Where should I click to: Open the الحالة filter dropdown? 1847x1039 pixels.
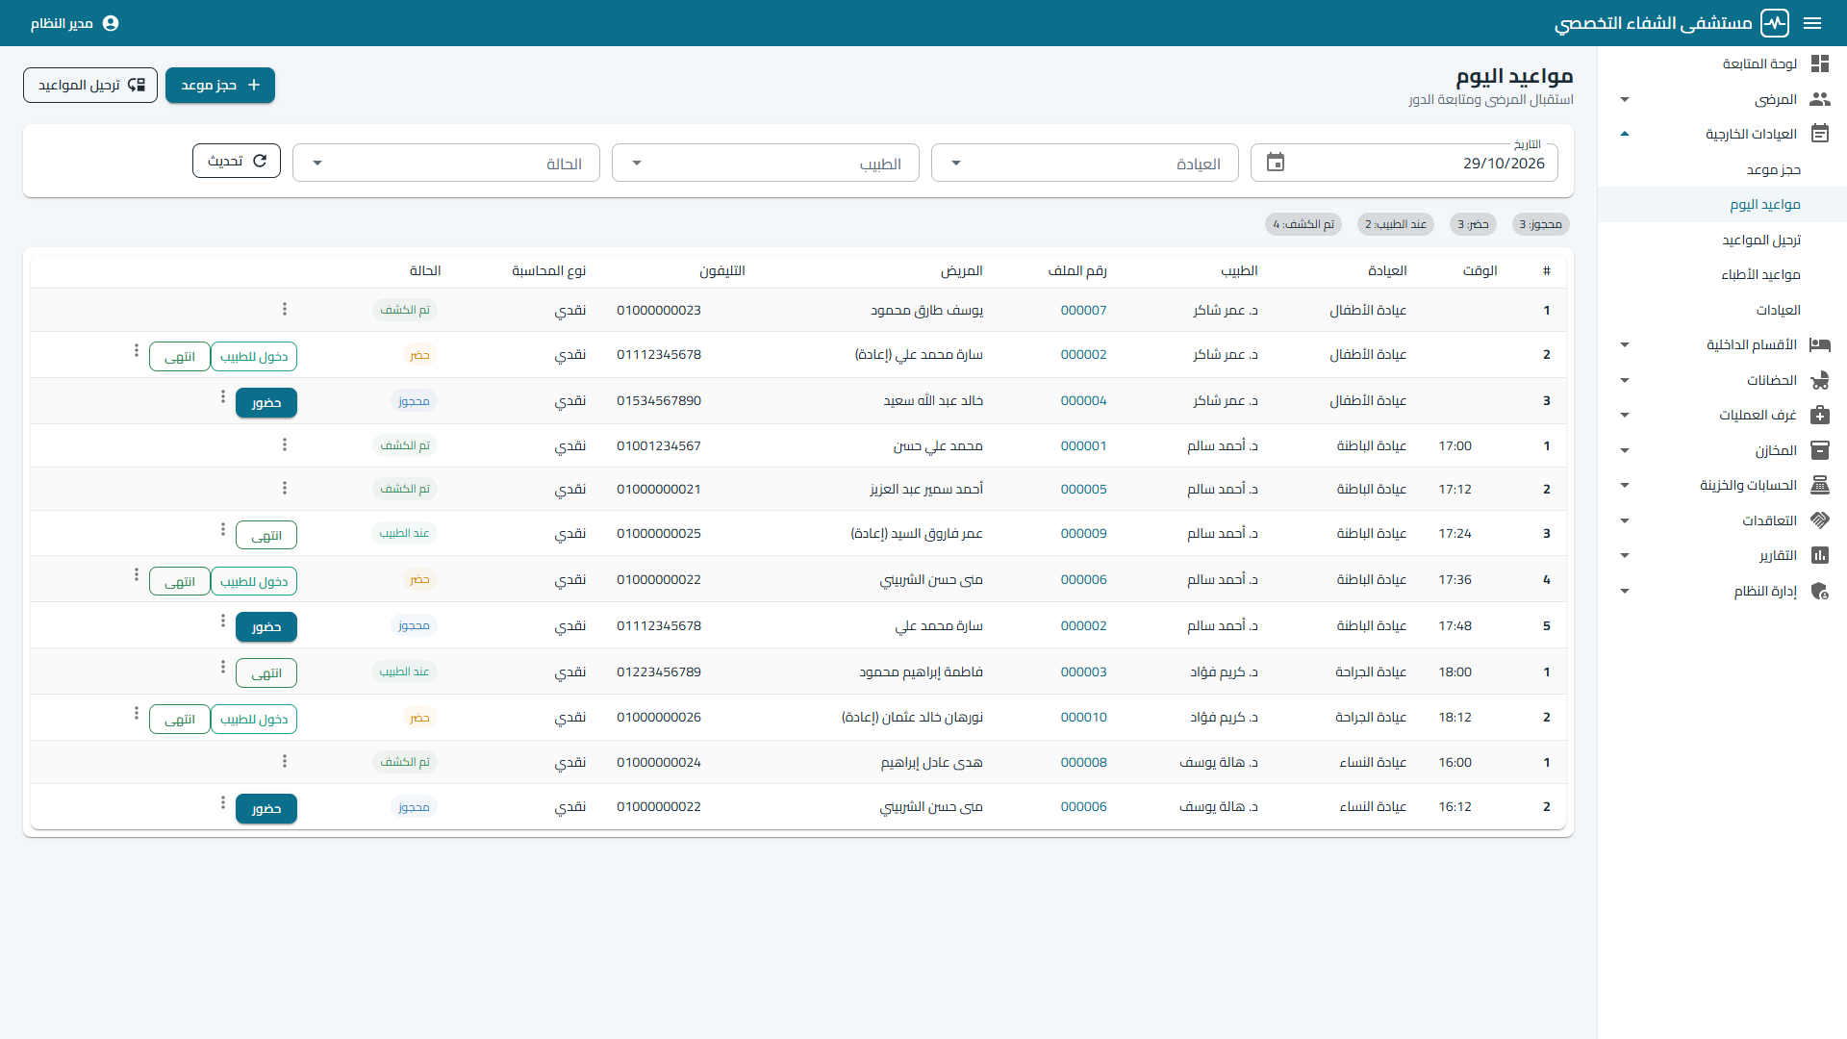click(x=446, y=163)
